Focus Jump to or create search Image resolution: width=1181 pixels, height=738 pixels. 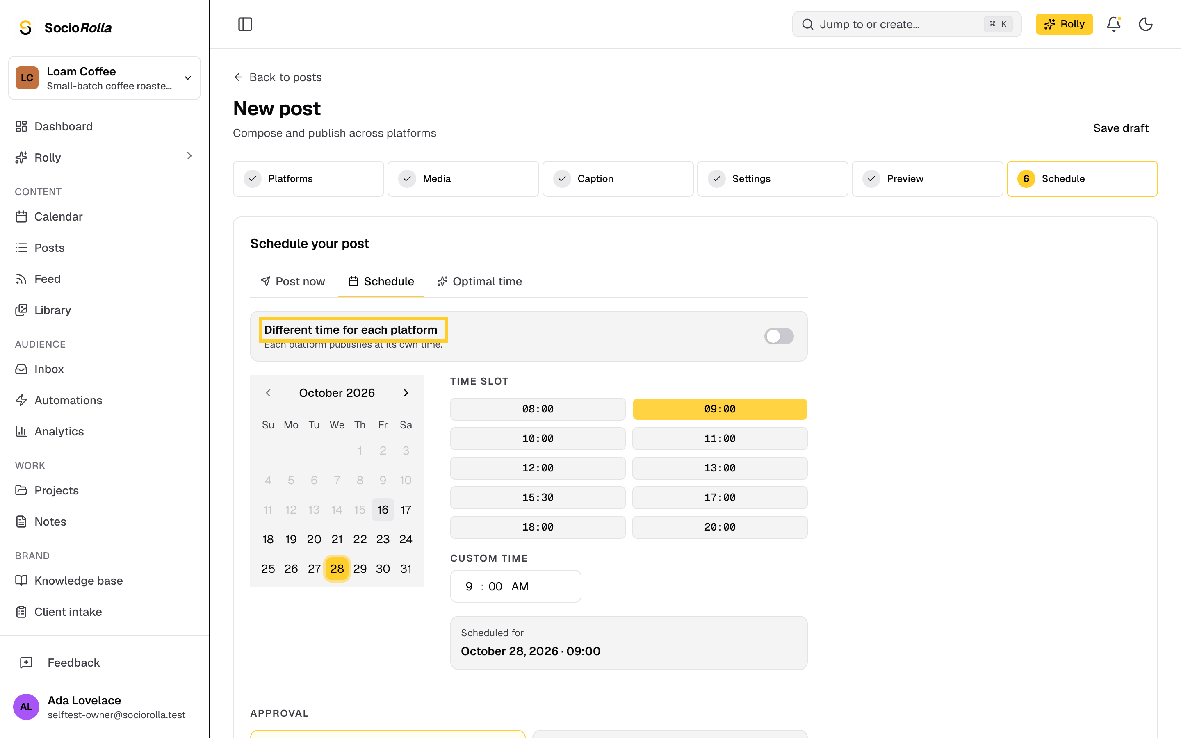tap(906, 24)
